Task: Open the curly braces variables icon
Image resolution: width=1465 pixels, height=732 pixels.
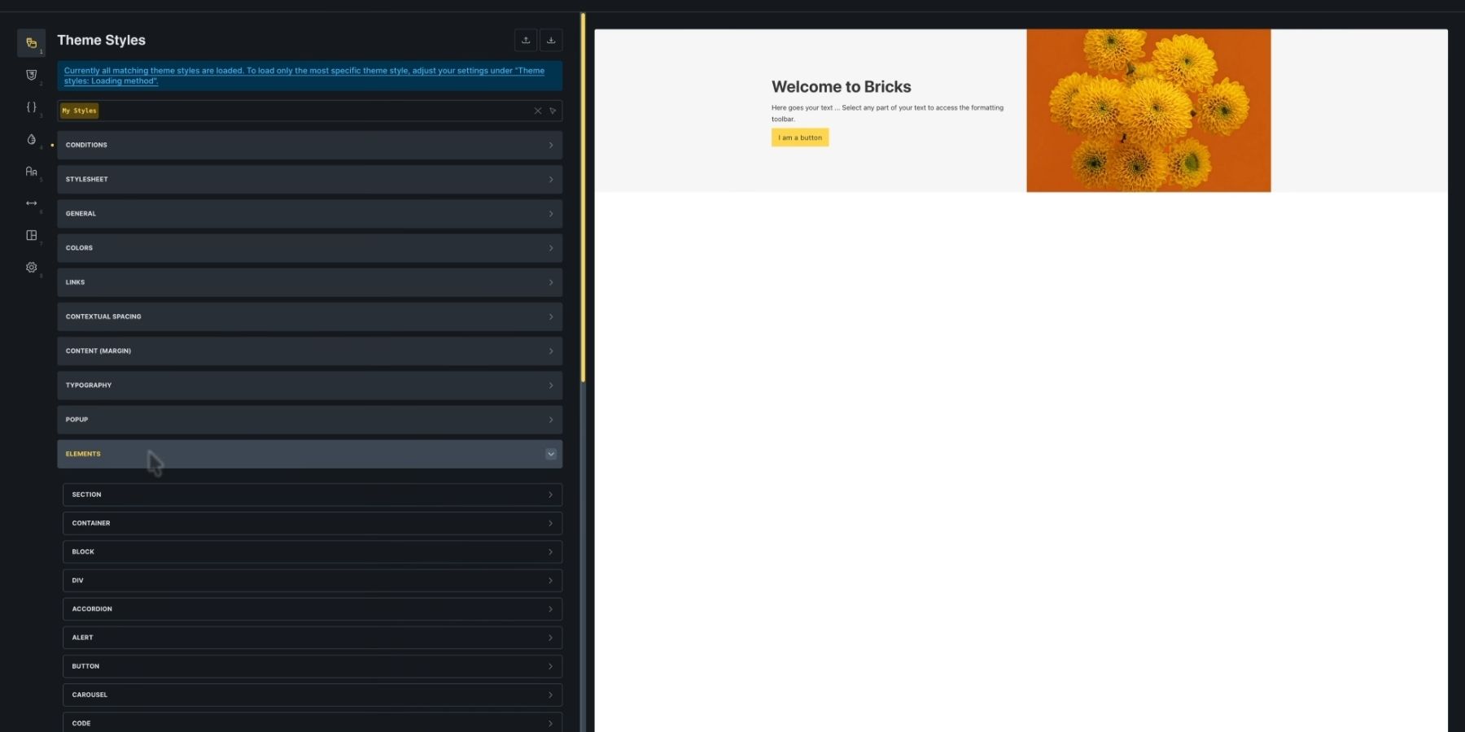Action: tap(31, 107)
